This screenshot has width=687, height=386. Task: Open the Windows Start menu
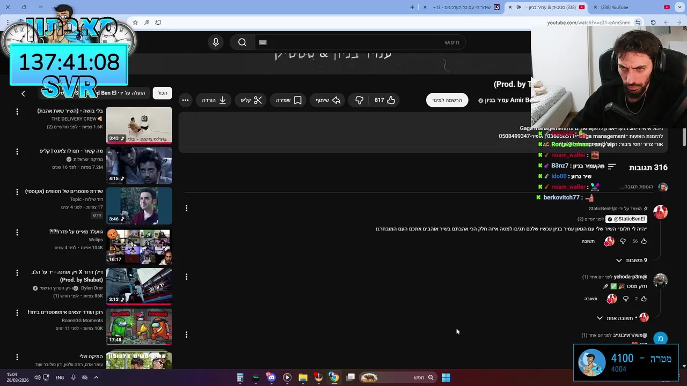point(445,377)
